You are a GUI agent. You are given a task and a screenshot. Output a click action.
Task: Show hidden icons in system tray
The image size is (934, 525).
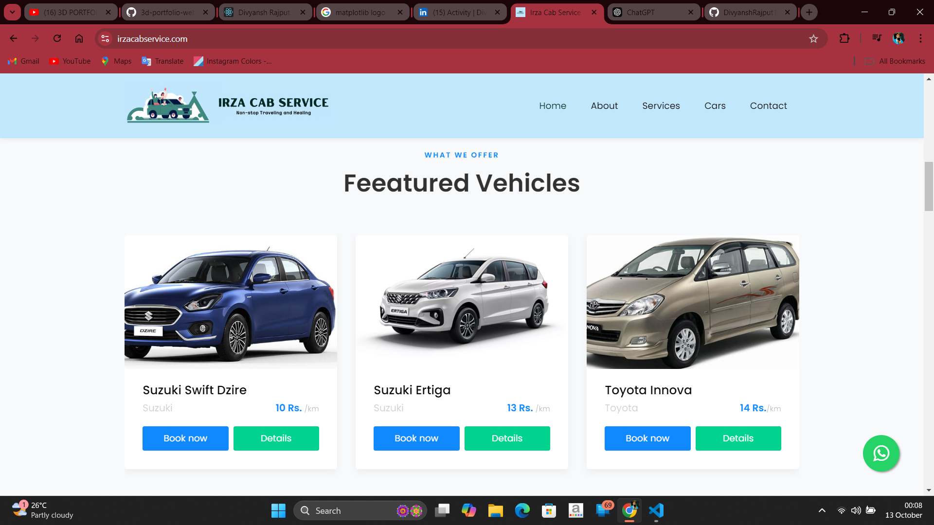(822, 510)
